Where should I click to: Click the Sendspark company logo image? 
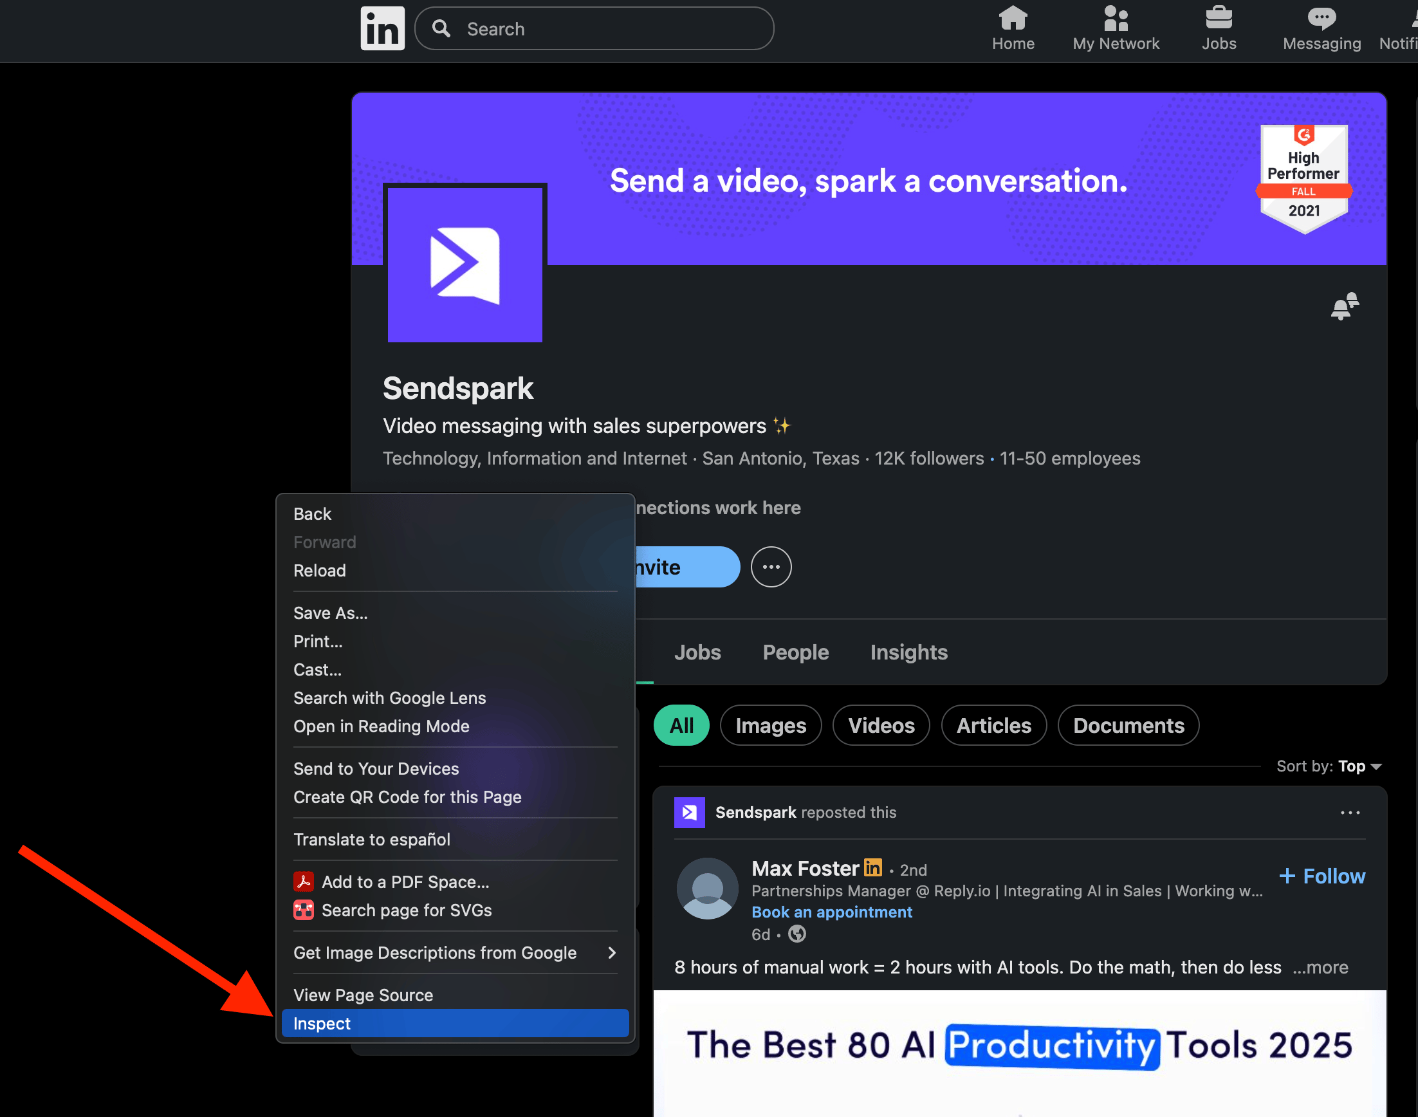(465, 264)
